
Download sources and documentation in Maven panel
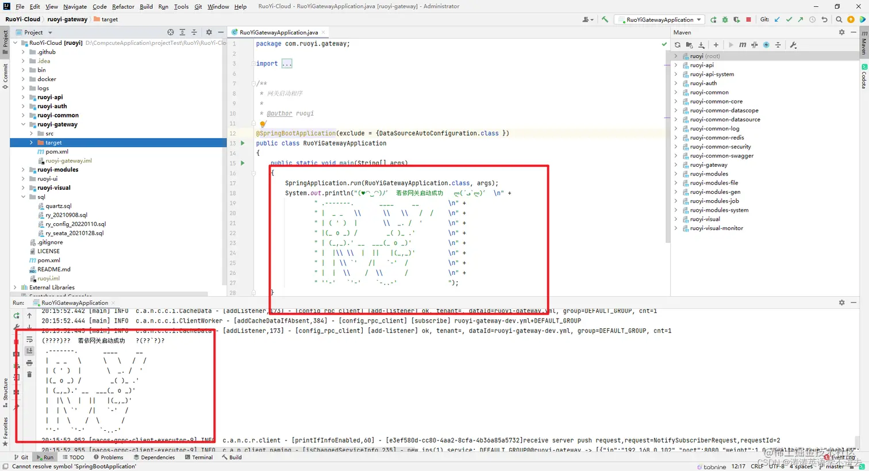(701, 45)
